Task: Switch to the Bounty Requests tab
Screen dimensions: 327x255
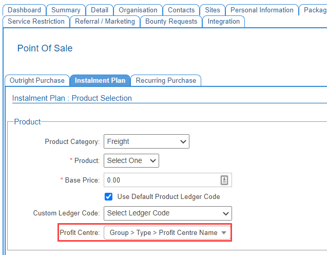Action: tap(171, 22)
